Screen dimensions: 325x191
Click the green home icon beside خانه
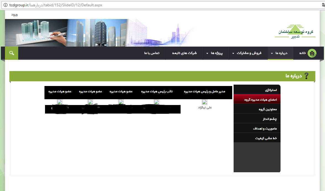click(312, 53)
